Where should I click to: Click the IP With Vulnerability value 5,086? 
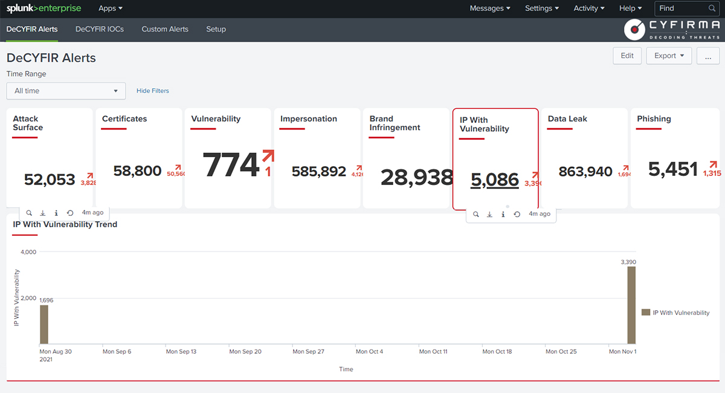pos(495,180)
